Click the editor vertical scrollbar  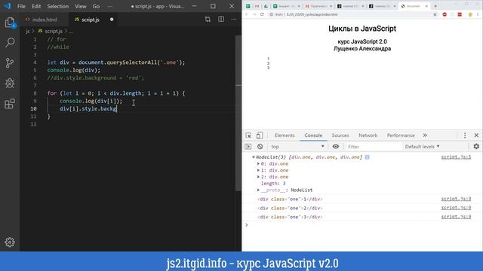click(x=238, y=114)
